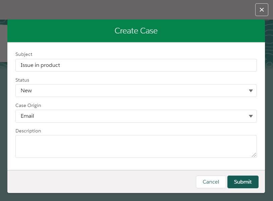Expand the Case Origin picklist options
Screen dimensions: 273x201
tap(251, 116)
